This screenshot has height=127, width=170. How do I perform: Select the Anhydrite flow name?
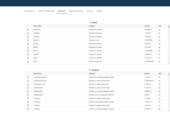(x=36, y=33)
